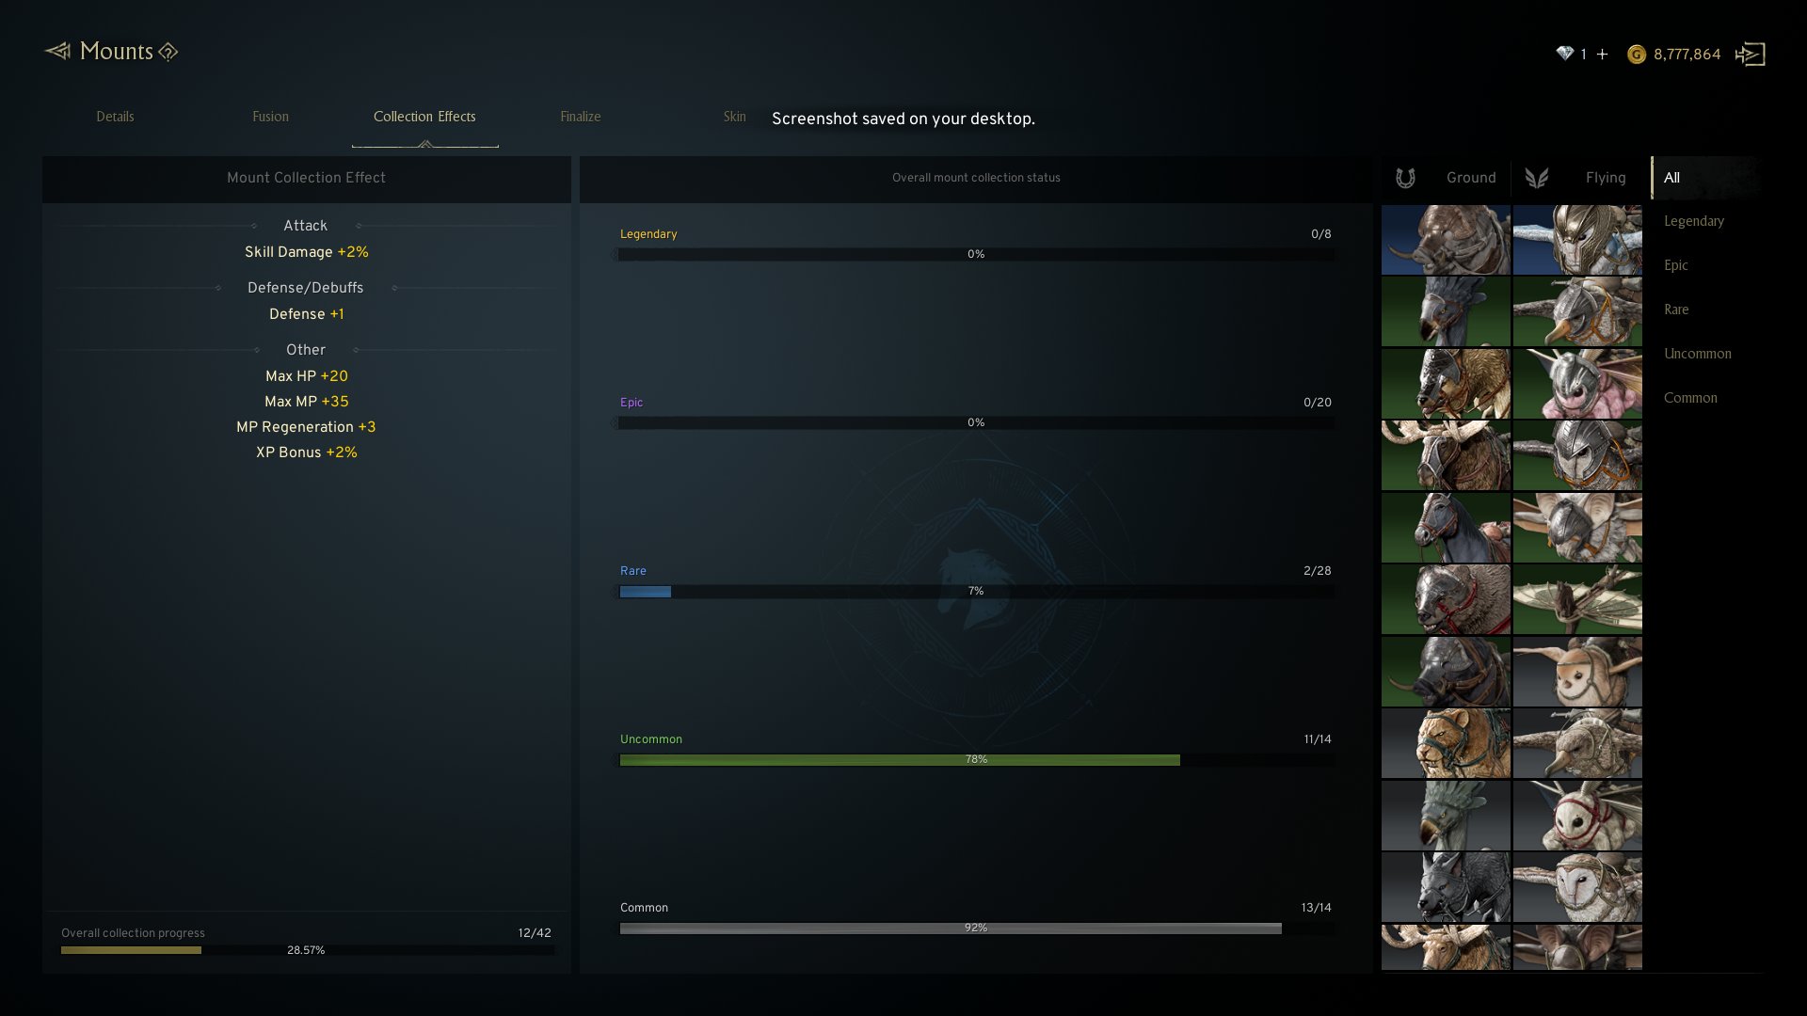Filter list to Rare mounts
Viewport: 1807px width, 1016px height.
coord(1676,310)
